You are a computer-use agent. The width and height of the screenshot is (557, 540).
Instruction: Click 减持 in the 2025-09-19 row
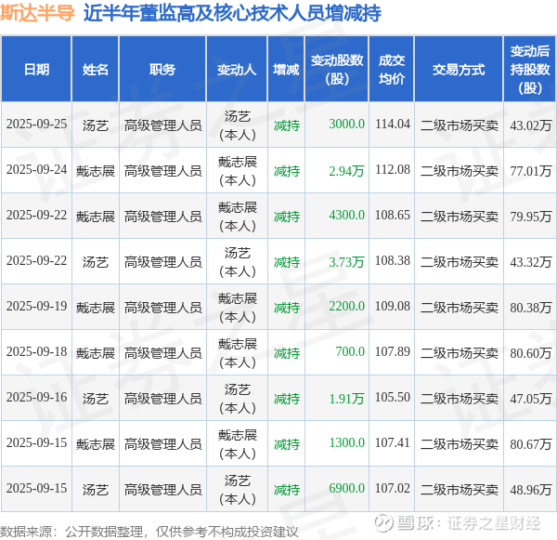click(286, 308)
